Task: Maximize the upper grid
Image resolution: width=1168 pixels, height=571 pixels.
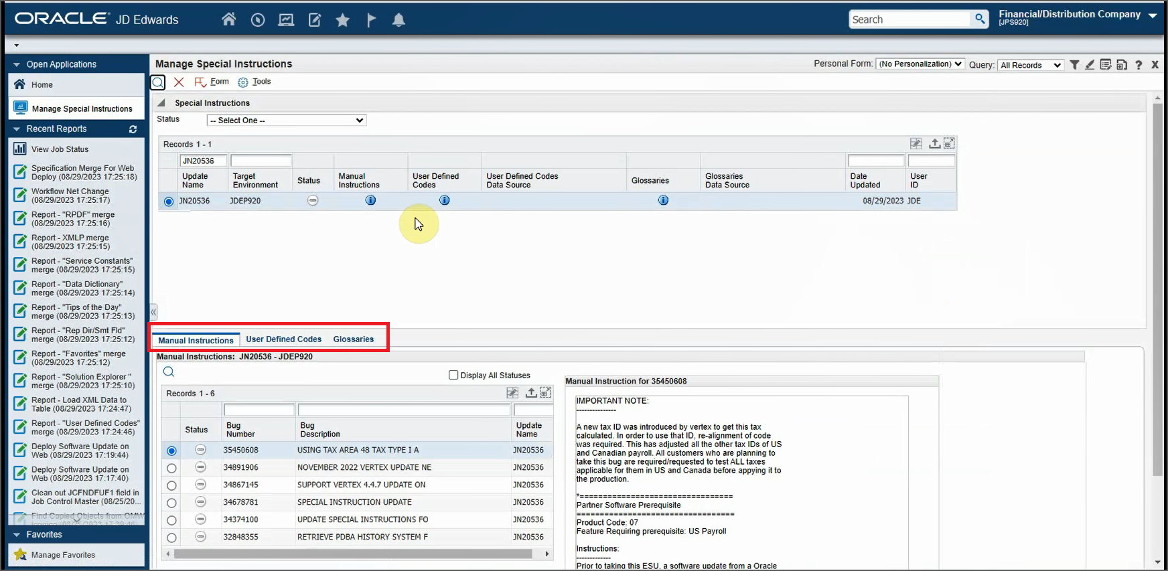Action: (949, 143)
